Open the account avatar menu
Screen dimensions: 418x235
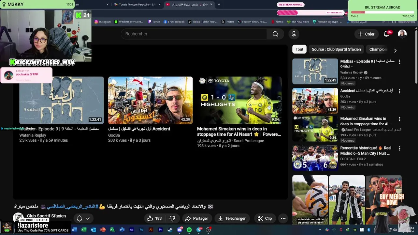tap(402, 34)
